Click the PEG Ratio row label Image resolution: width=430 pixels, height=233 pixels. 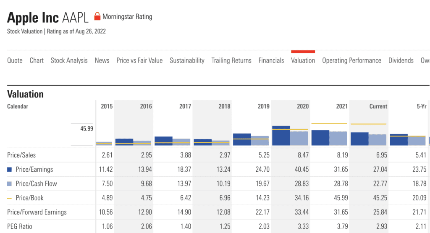click(19, 226)
